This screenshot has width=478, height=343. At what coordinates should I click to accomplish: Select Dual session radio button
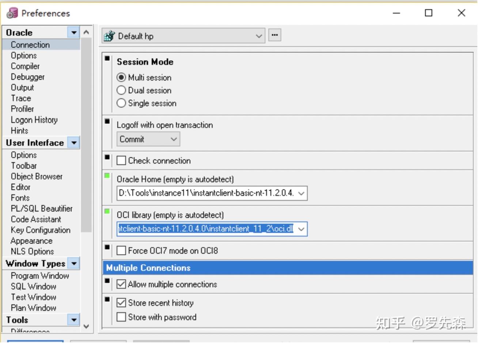click(121, 90)
